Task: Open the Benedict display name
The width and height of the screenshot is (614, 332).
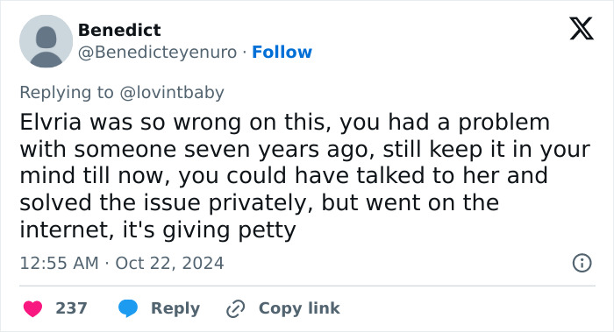Action: (x=119, y=30)
